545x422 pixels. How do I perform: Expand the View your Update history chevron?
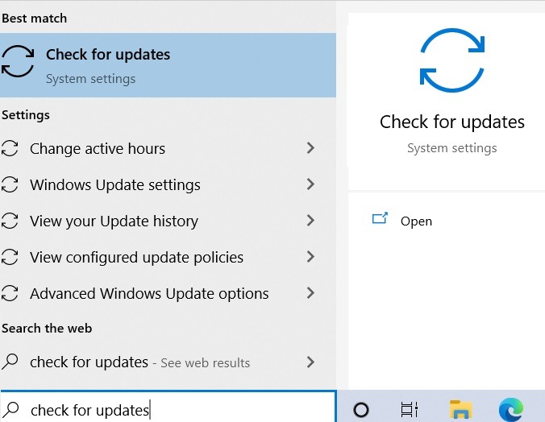[x=310, y=220]
